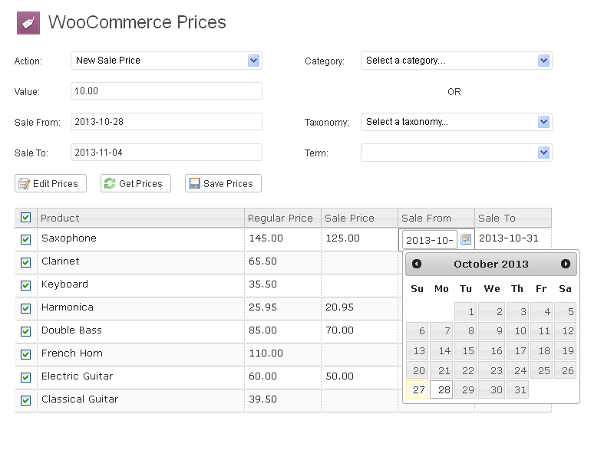The width and height of the screenshot is (614, 460).
Task: Choose October 20 in the calendar
Action: pos(418,370)
